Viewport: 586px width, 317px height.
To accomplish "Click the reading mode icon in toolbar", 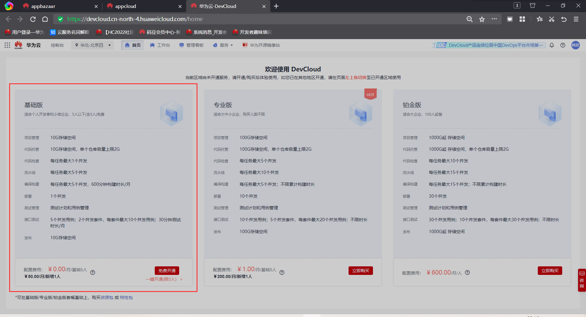I will coord(510,19).
